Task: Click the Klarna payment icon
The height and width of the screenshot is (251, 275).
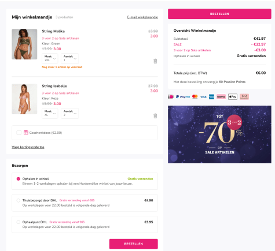Action: tap(221, 96)
